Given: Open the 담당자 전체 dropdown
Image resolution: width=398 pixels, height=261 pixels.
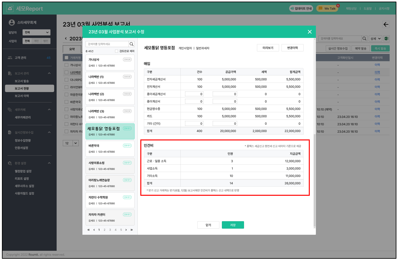Looking at the screenshot, I should (x=36, y=32).
